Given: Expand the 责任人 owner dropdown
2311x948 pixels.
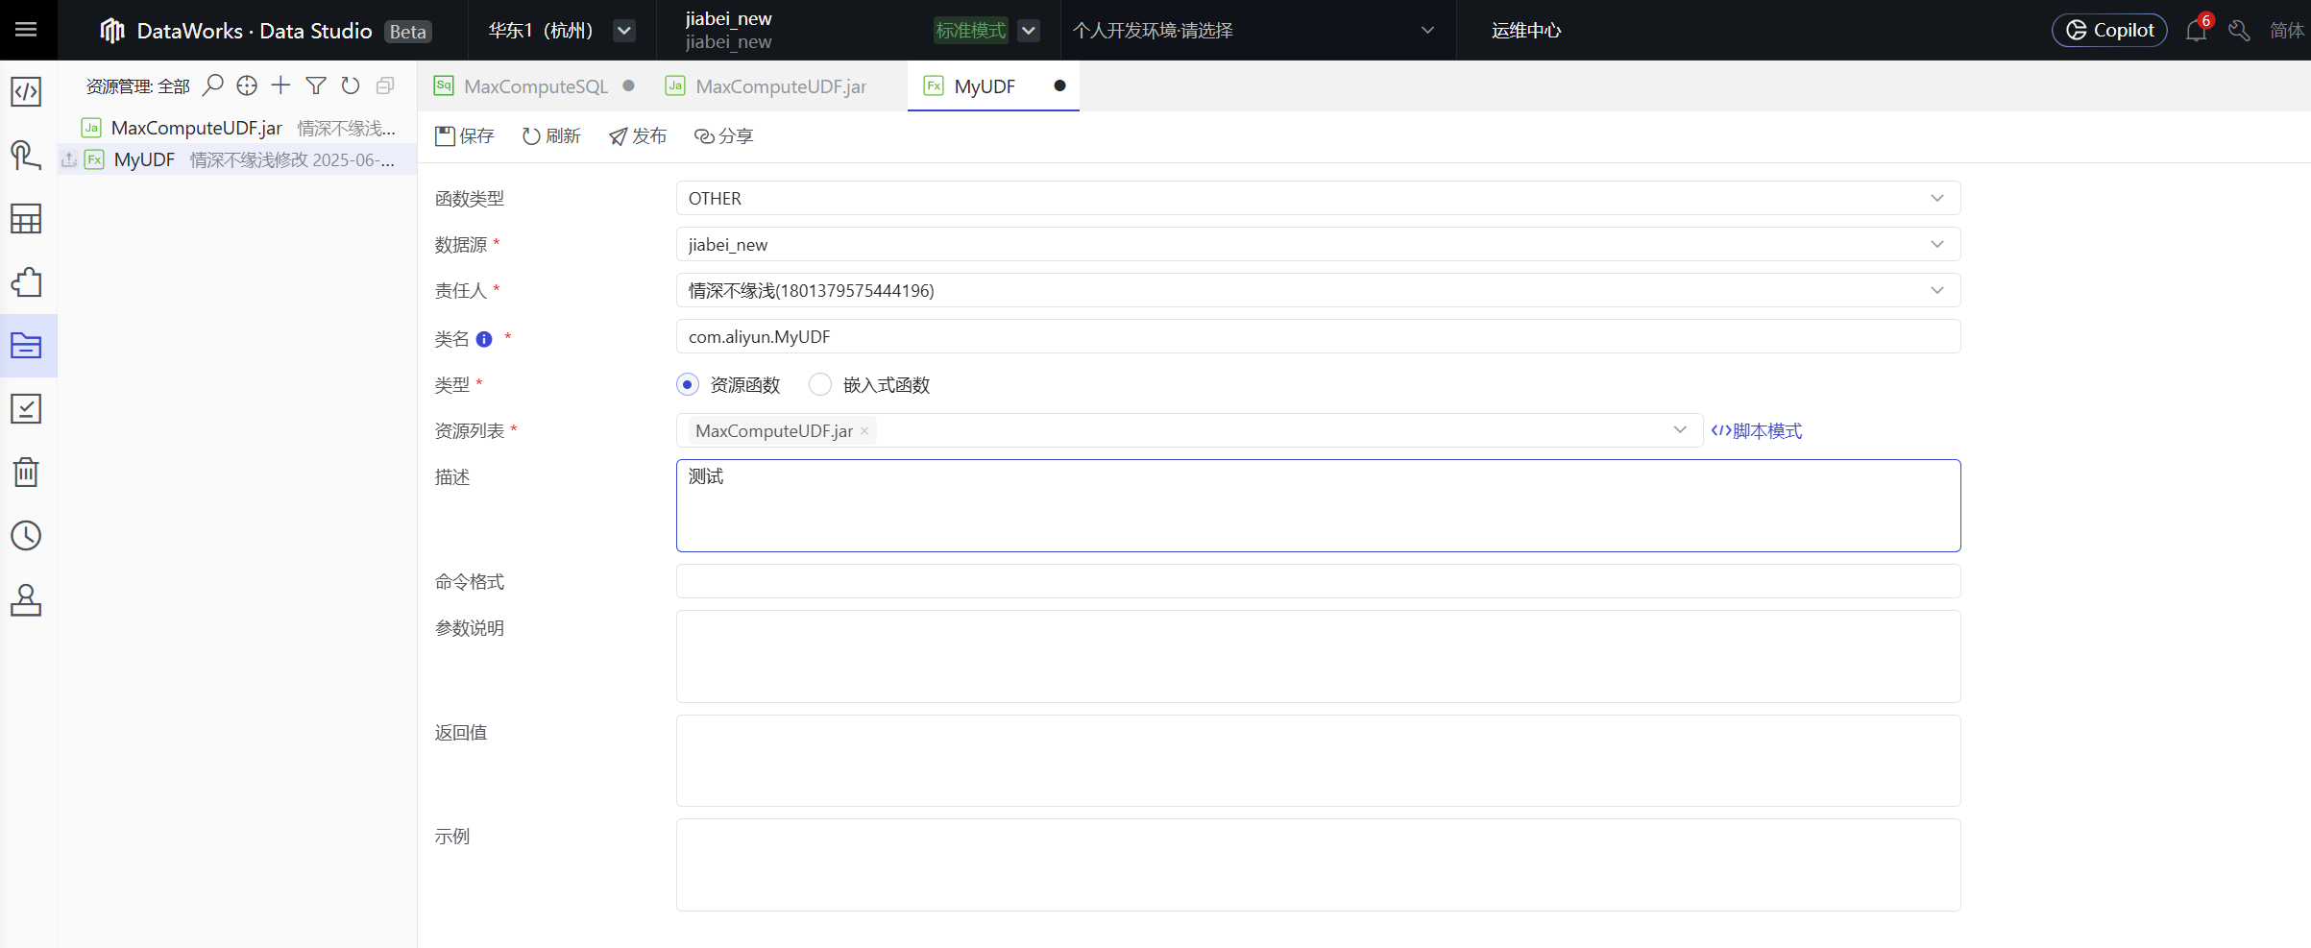Looking at the screenshot, I should [1318, 291].
